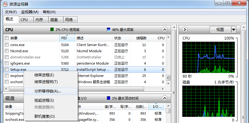
Task: Choose 分析等待链(A)... from context menu
Action: 51,91
